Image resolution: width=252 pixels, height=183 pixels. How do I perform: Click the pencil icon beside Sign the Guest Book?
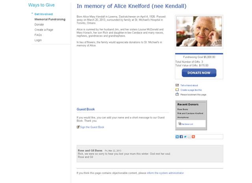point(78,127)
